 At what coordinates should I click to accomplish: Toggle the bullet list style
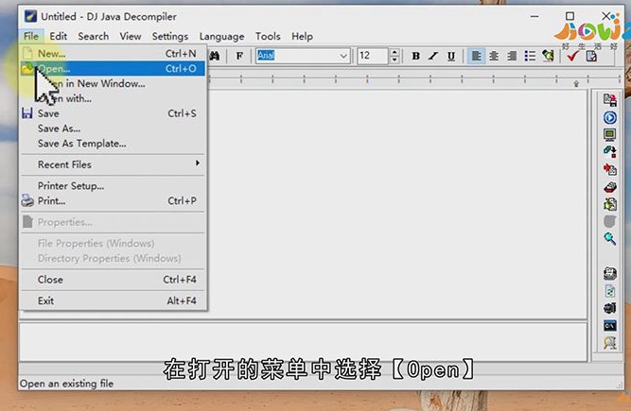tap(530, 56)
